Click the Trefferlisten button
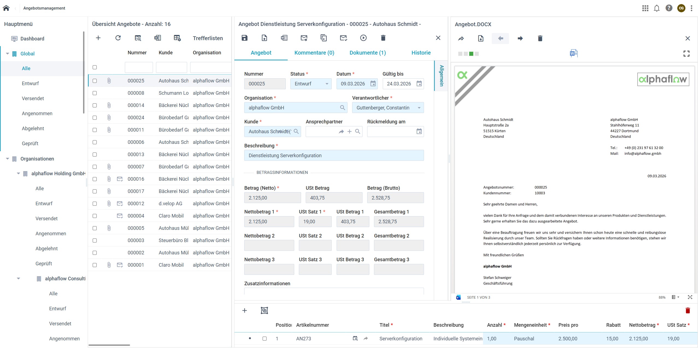Viewport: 698px width, 348px height. pyautogui.click(x=208, y=38)
